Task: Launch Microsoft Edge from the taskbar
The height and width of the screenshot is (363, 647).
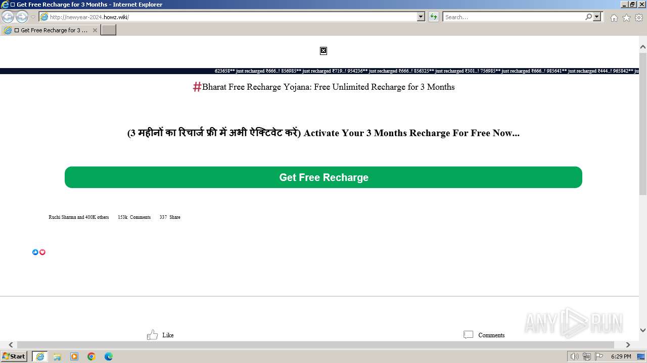Action: [x=109, y=356]
